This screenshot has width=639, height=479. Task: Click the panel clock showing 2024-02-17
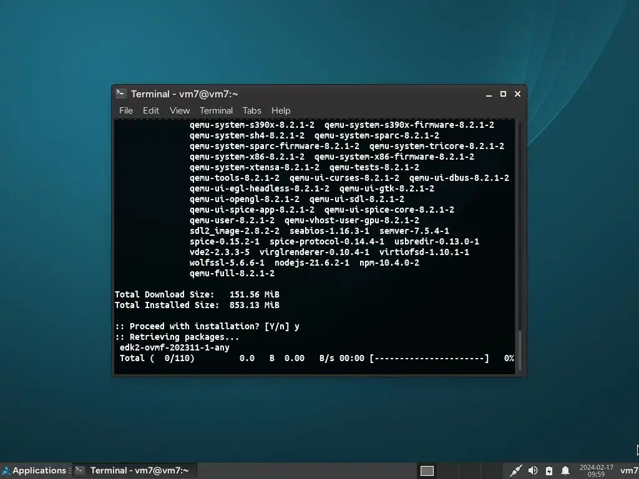596,471
